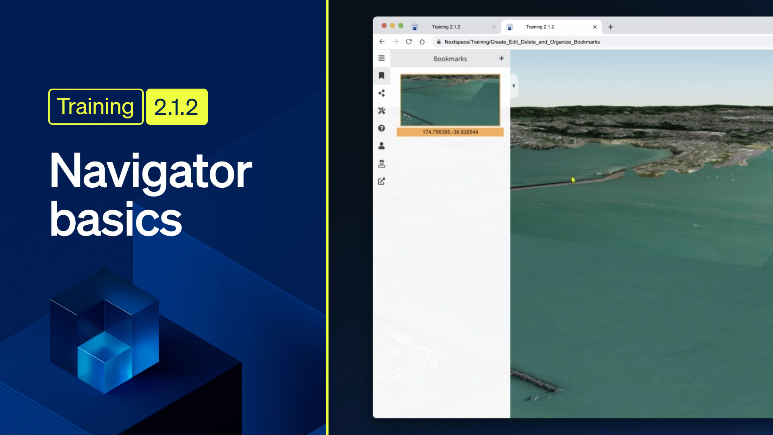Image resolution: width=773 pixels, height=435 pixels.
Task: Open the Share panel icon
Action: click(x=381, y=93)
